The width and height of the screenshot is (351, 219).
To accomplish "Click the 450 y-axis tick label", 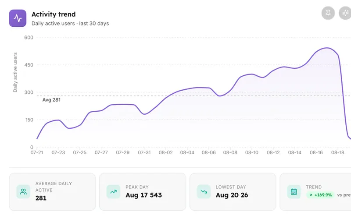I will (29, 65).
